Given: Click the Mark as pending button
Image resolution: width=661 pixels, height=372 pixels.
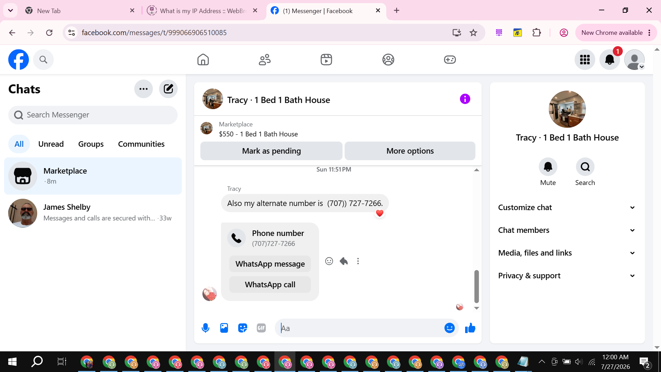Looking at the screenshot, I should pos(271,151).
